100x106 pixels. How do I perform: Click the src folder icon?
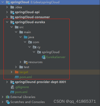point(17,27)
